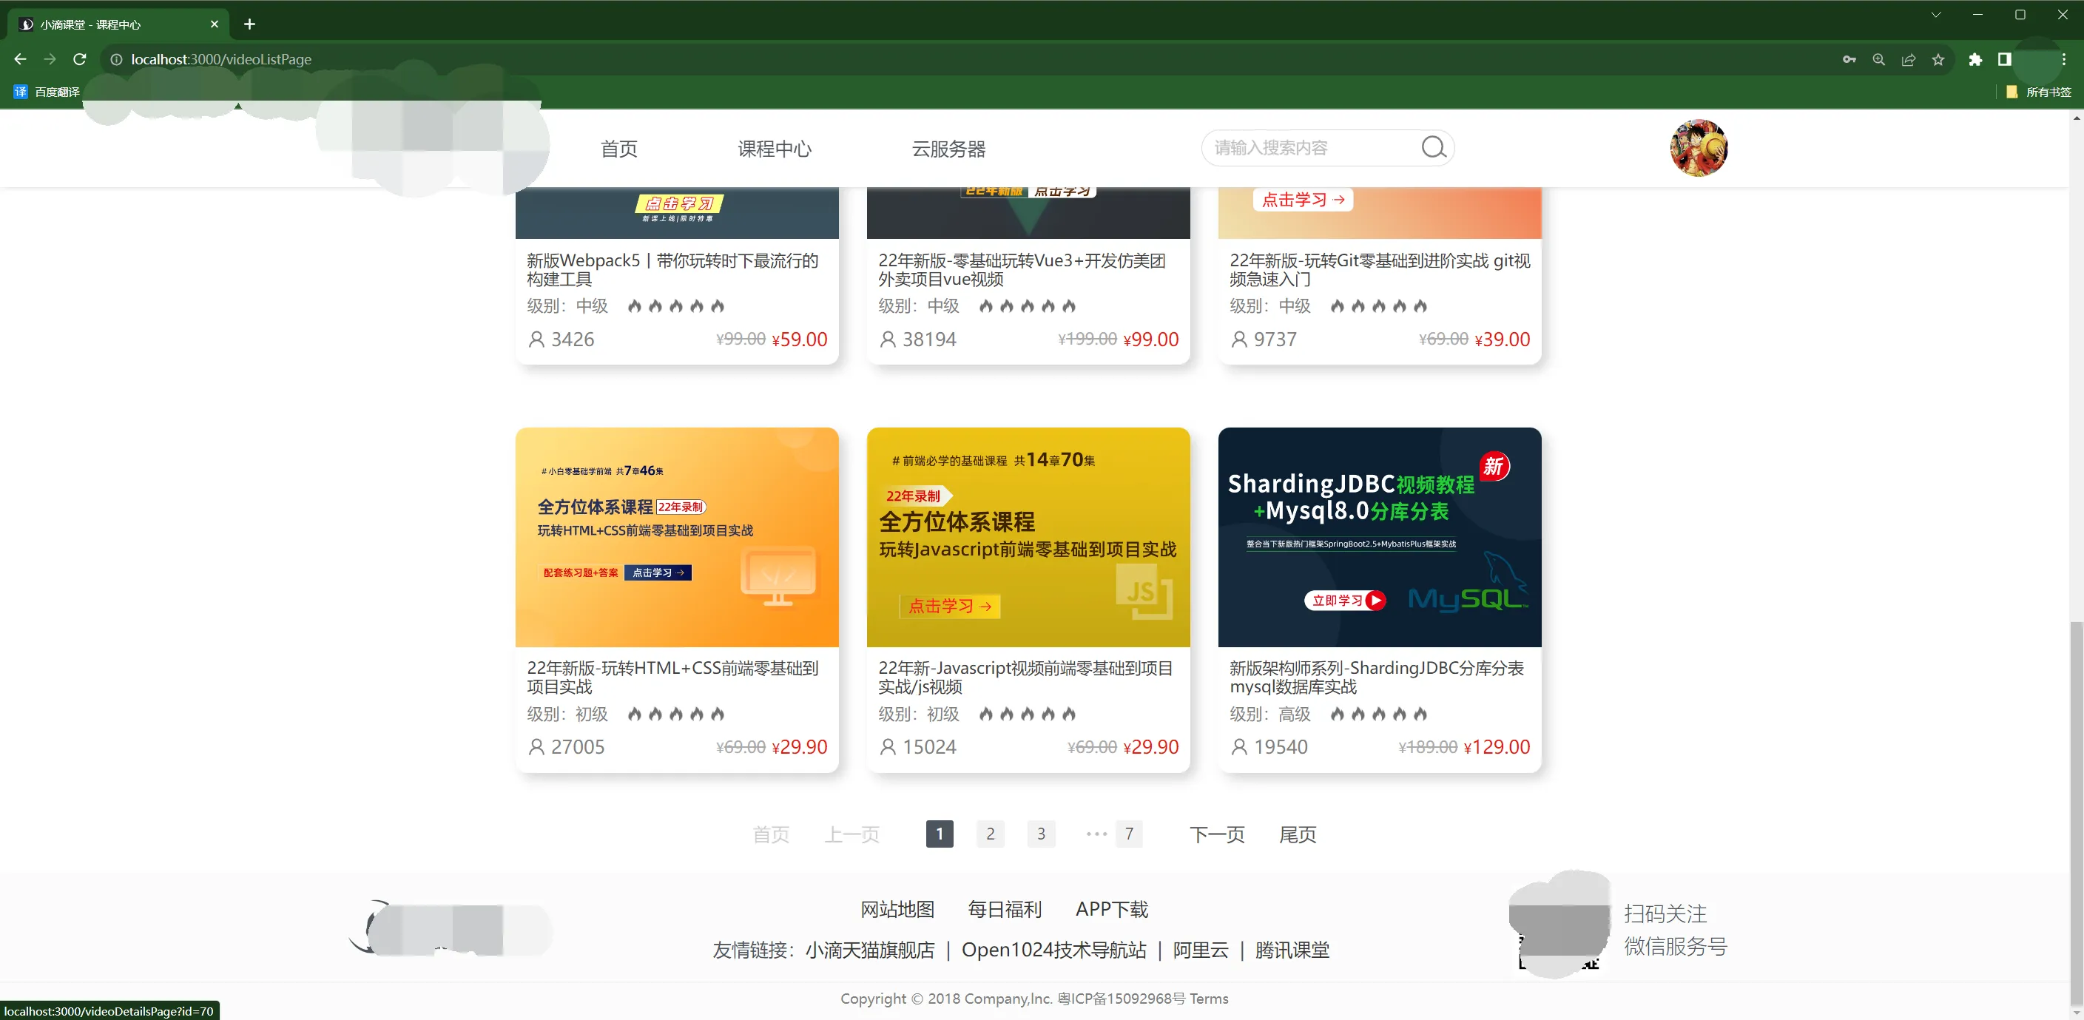Open the Javascript 全方位体系课程 thumbnail

click(1028, 537)
